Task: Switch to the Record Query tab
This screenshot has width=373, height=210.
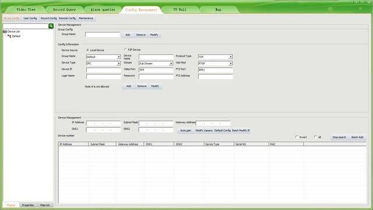Action: 64,9
